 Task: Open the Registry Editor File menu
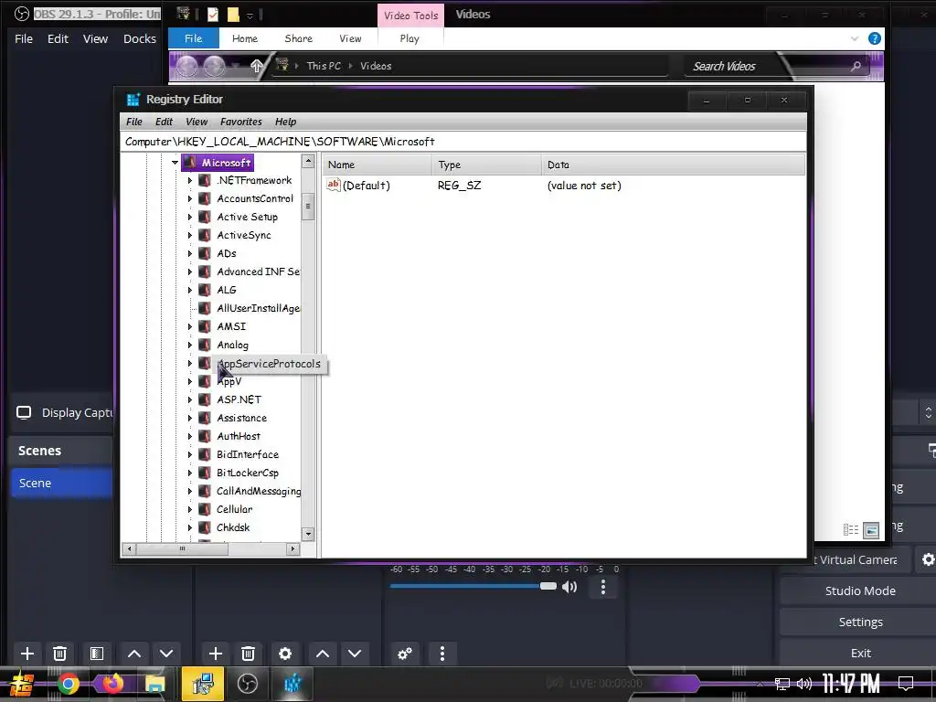click(134, 122)
